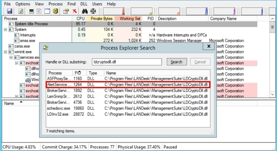Open the Users menu
The width and height of the screenshot is (277, 151).
97,4
